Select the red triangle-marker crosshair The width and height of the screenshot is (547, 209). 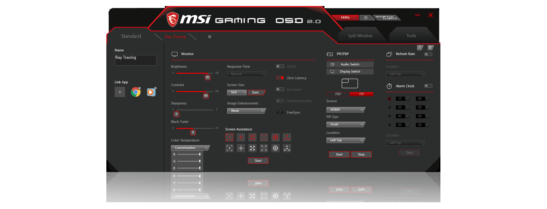tap(287, 137)
